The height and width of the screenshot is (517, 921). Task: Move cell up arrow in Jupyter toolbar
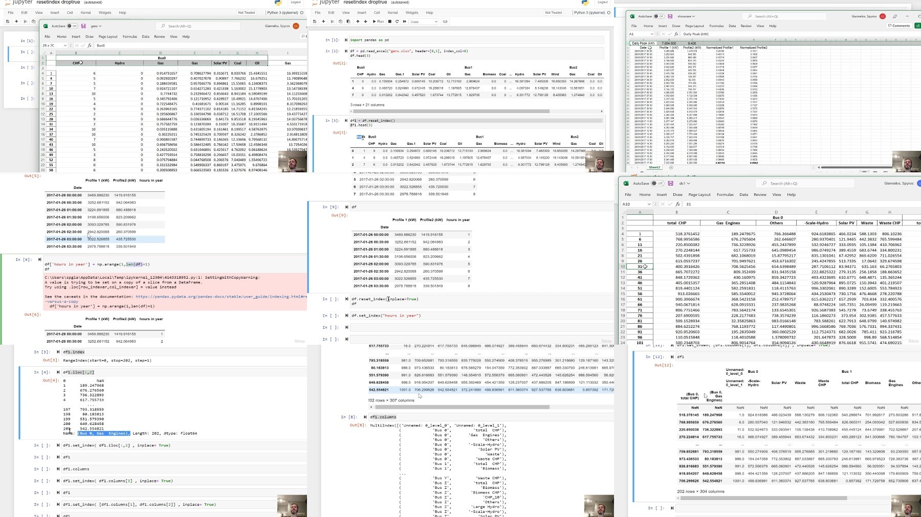coord(358,21)
